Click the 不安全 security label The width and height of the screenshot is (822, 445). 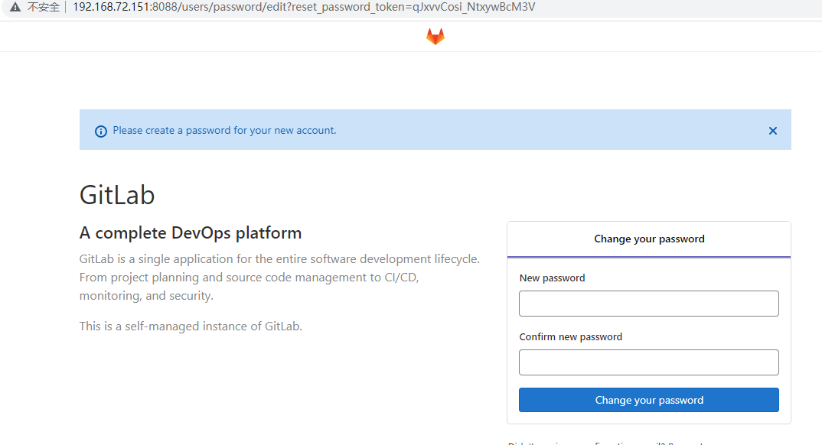tap(44, 8)
